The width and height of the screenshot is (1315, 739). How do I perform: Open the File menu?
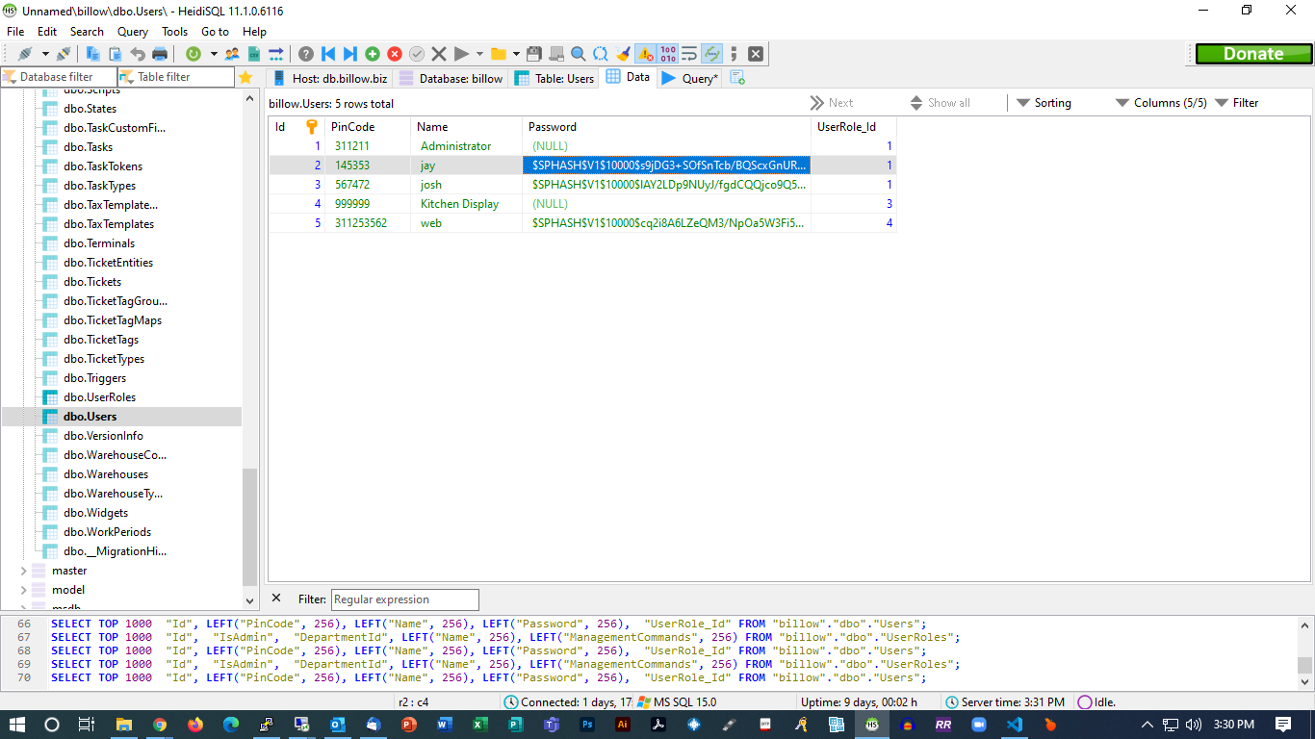[15, 32]
